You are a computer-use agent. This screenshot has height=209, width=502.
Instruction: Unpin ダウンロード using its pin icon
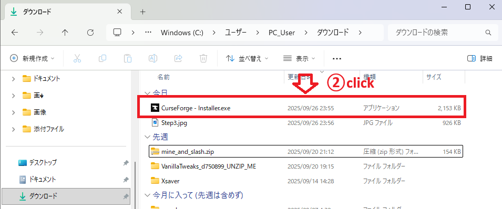pos(126,196)
